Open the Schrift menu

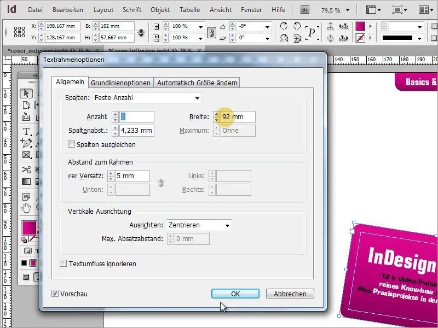point(132,10)
